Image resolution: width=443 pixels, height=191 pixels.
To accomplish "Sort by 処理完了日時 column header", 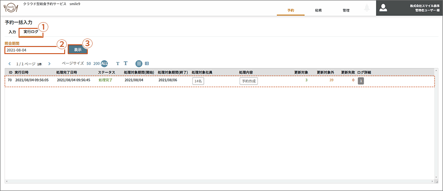I will point(66,72).
